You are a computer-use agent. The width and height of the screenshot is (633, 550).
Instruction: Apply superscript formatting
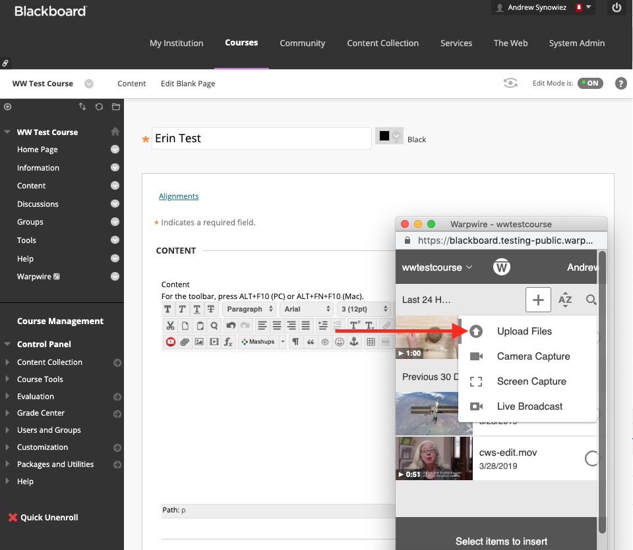[355, 325]
